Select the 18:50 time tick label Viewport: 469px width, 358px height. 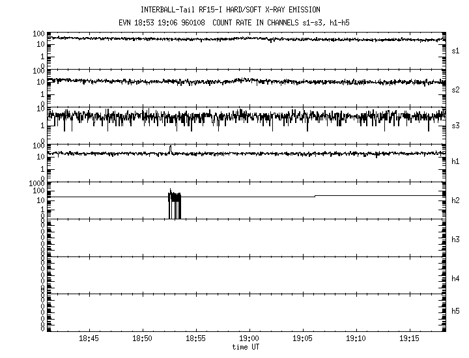[x=142, y=339]
